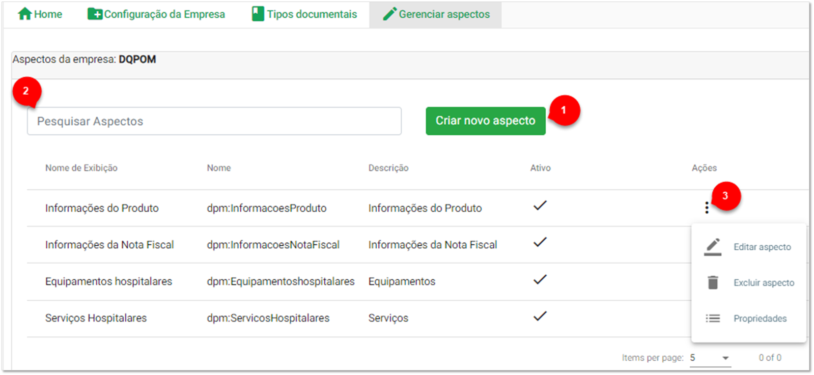Click the 0 of 0 pagination label
814x375 pixels.
[x=770, y=358]
